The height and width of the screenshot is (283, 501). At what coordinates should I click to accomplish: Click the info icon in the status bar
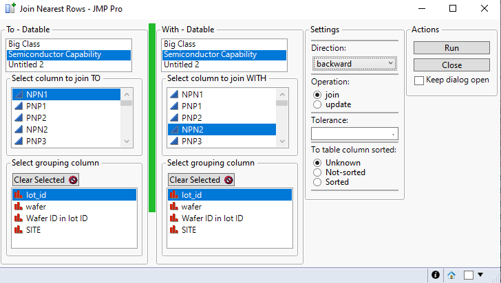436,275
